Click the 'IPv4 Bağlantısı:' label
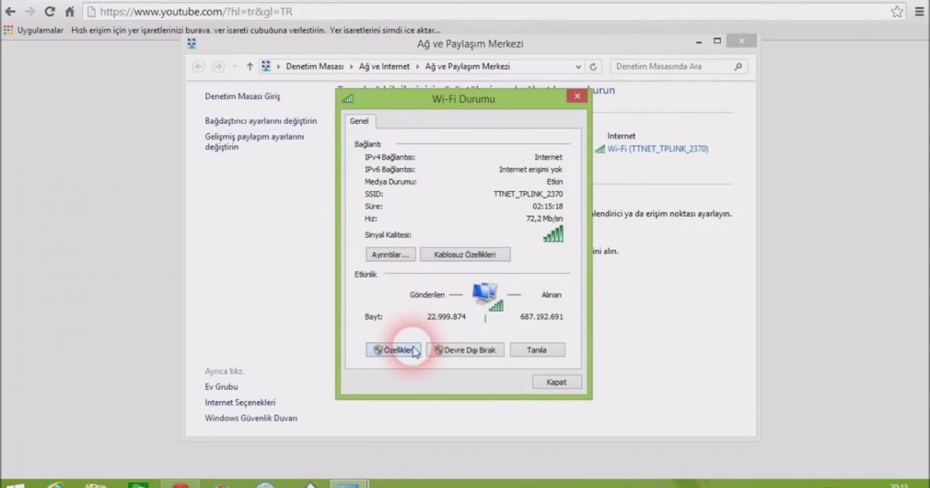The height and width of the screenshot is (488, 930). tap(390, 157)
